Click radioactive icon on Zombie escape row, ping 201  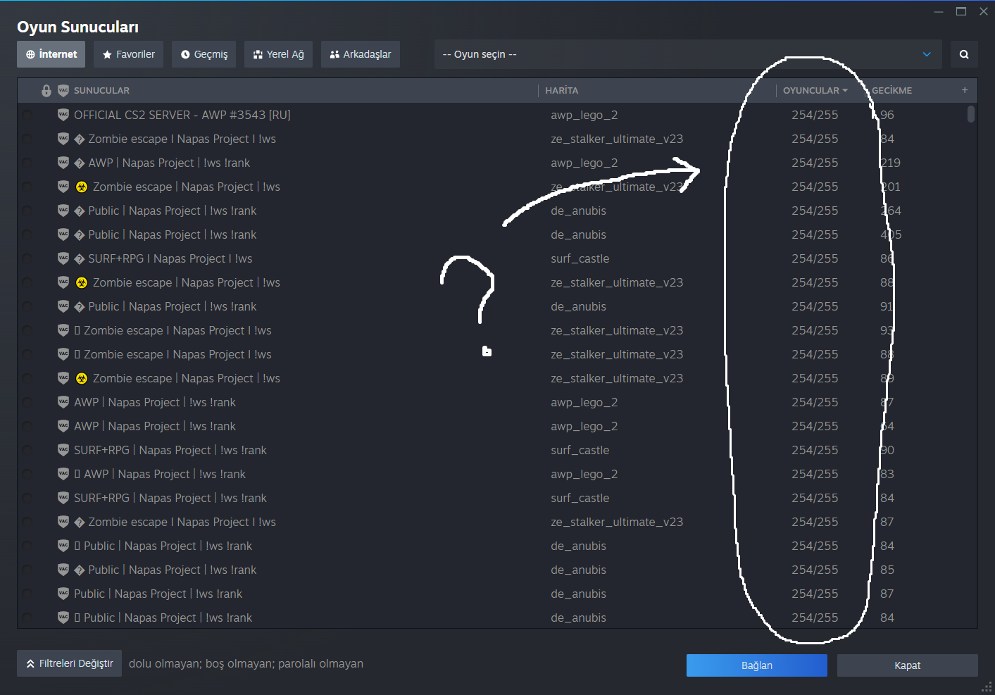point(82,187)
